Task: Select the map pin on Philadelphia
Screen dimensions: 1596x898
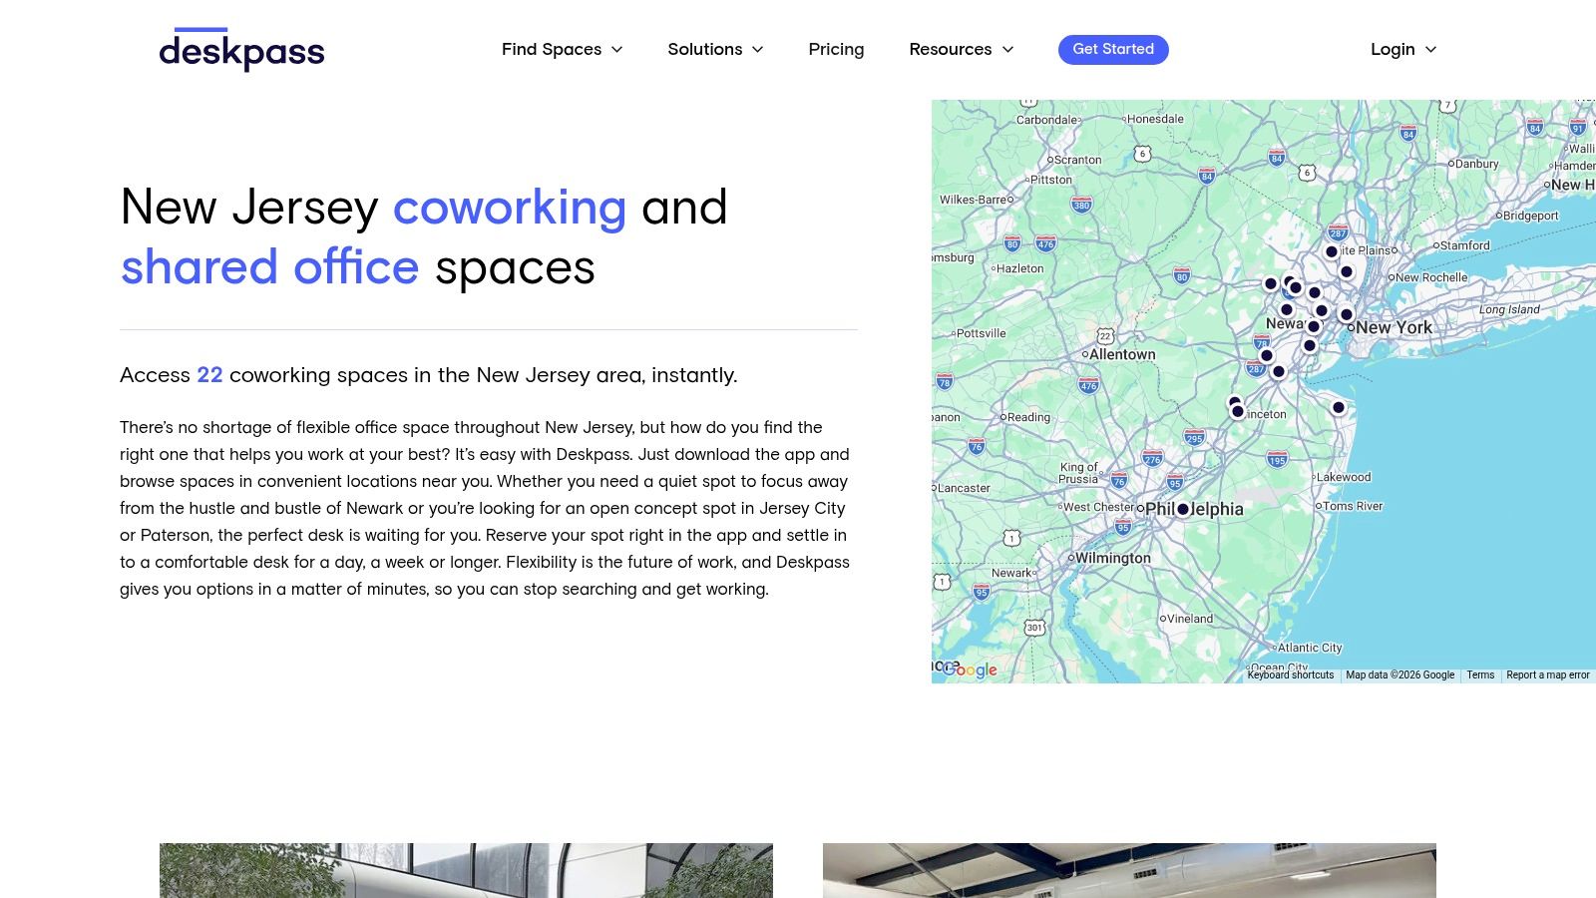Action: tap(1183, 509)
